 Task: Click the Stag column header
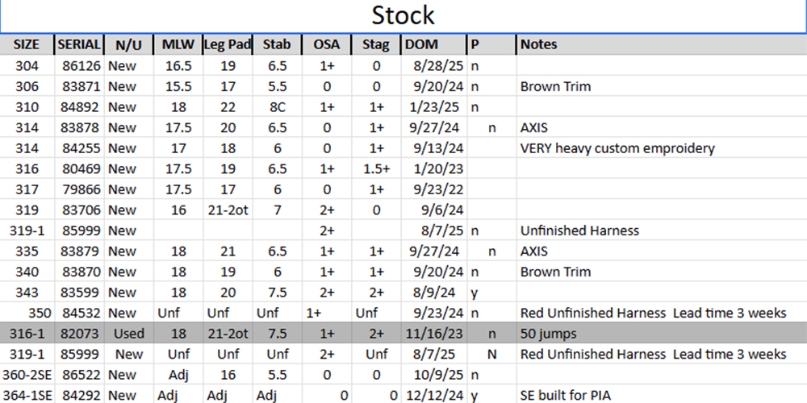click(x=376, y=44)
